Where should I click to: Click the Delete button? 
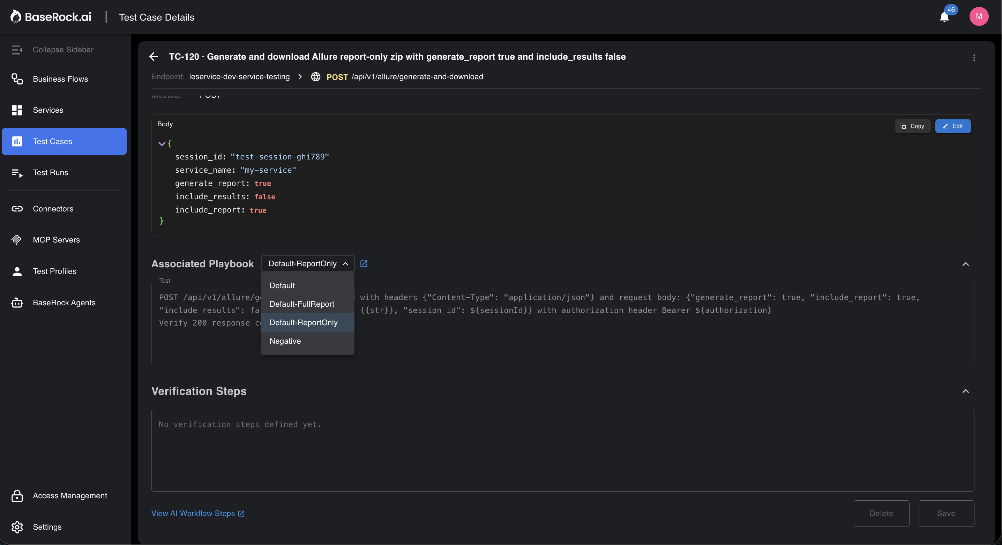[x=881, y=513]
